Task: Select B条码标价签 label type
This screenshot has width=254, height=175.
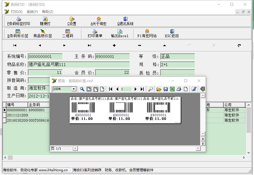Action: [18, 33]
